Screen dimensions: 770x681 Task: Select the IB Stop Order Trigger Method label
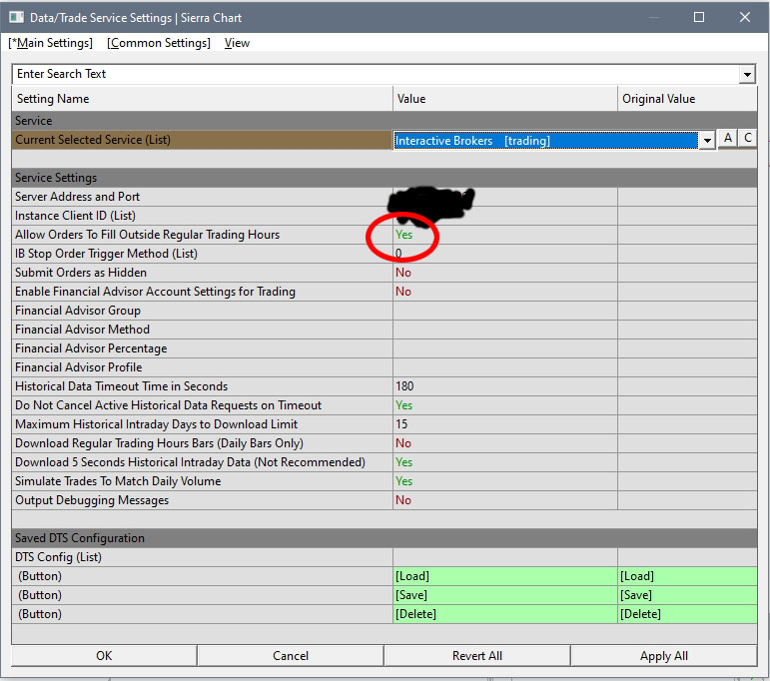(x=106, y=254)
